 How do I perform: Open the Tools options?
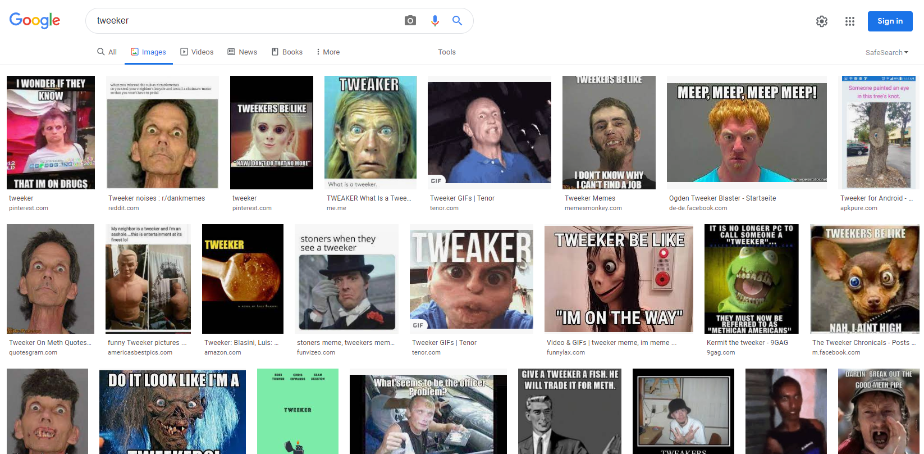point(447,52)
